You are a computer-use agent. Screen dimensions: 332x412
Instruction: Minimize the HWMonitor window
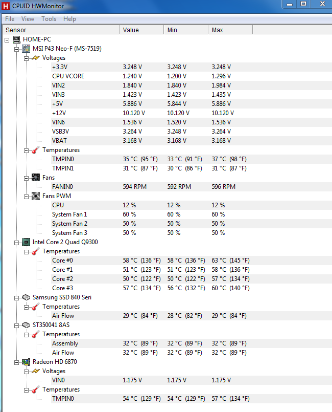point(290,4)
